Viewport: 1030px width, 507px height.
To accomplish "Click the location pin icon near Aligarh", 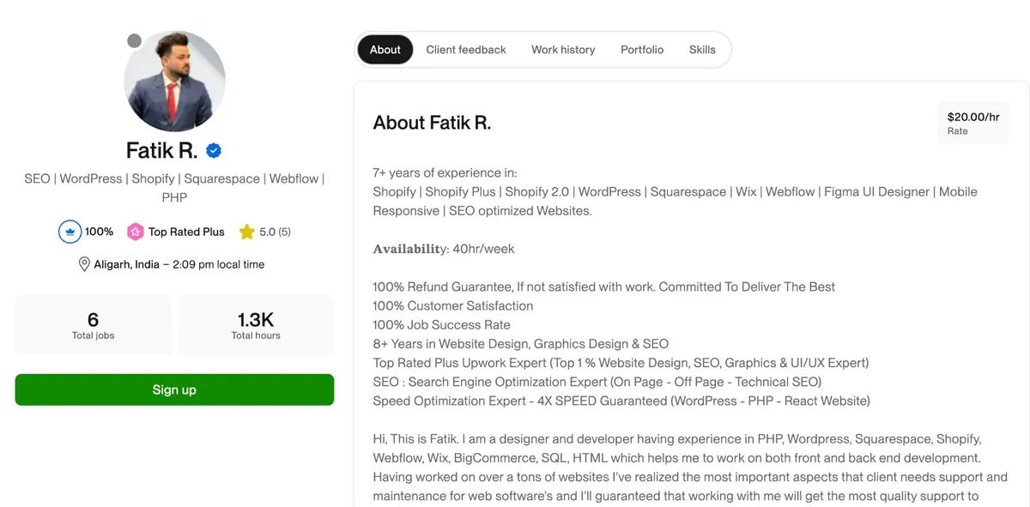I will (x=84, y=264).
